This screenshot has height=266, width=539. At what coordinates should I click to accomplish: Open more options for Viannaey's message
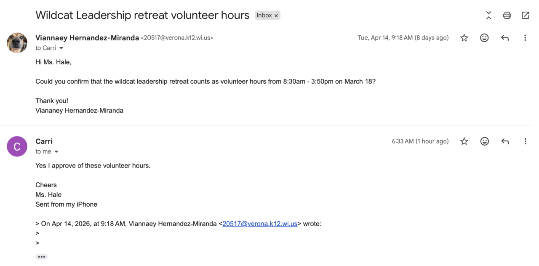(x=525, y=38)
